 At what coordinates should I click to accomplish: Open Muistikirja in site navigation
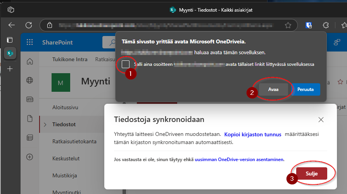click(65, 176)
